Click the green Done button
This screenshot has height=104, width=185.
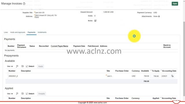coord(175,4)
